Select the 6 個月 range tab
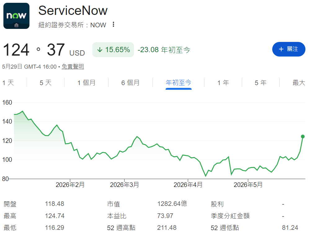 pos(131,83)
